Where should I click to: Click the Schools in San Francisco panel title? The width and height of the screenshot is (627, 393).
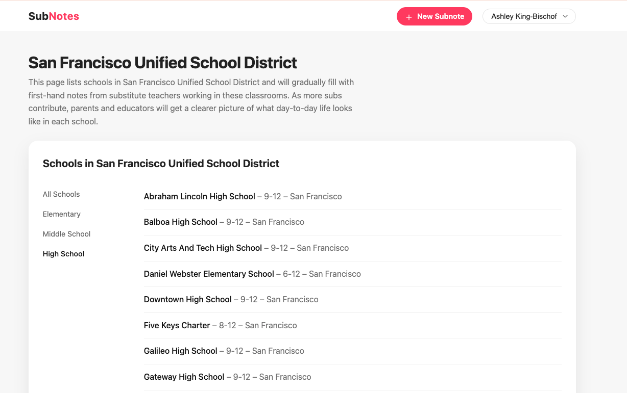161,164
